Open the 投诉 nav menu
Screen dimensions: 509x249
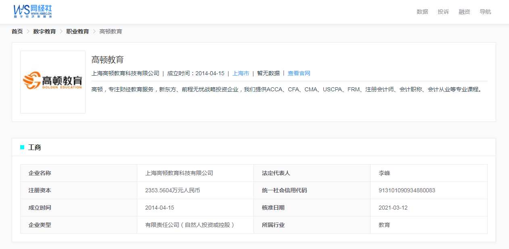443,12
